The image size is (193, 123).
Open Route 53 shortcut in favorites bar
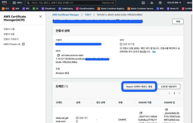(173, 9)
